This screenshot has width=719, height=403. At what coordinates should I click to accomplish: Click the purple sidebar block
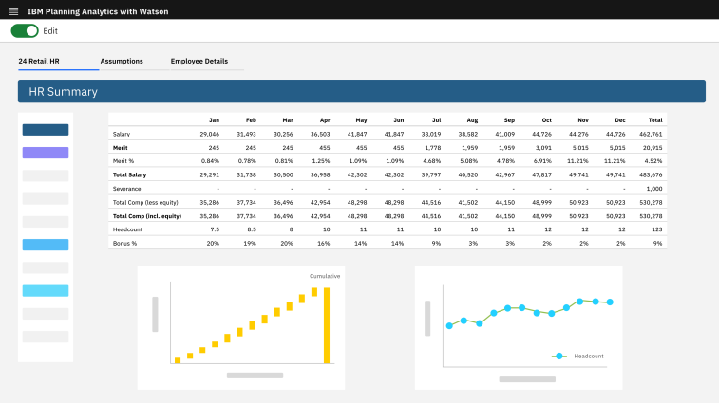click(46, 153)
